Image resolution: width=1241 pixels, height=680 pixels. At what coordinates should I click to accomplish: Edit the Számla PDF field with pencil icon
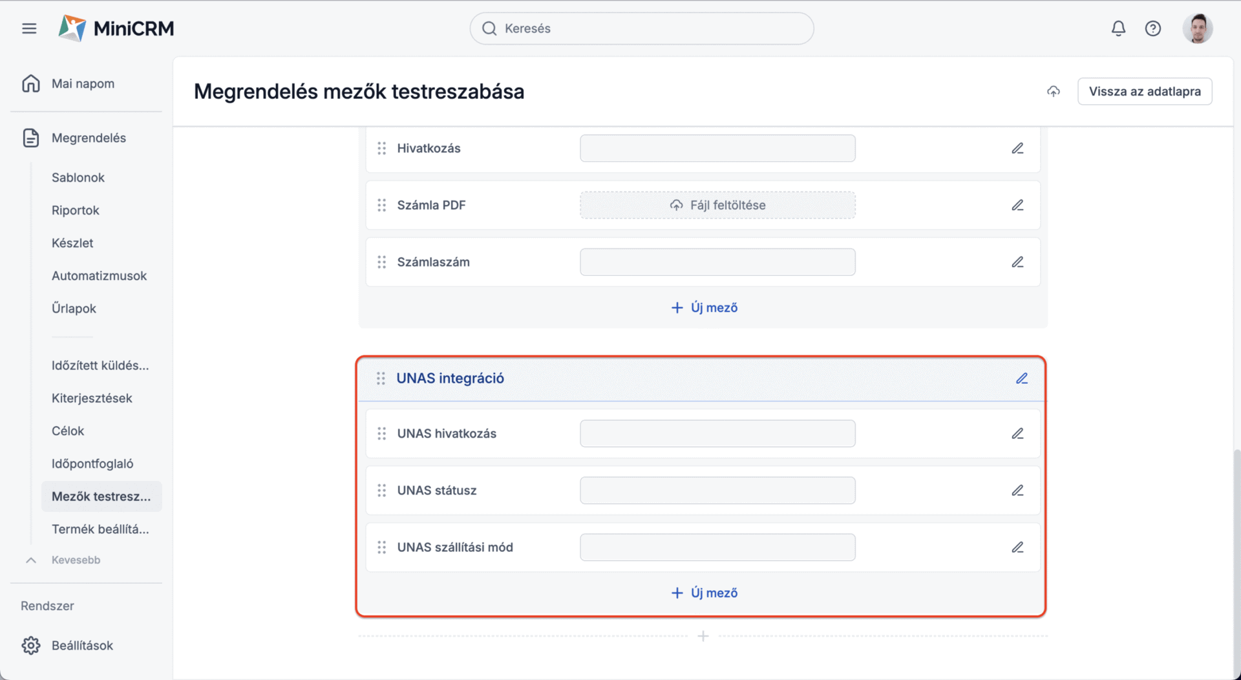[1017, 205]
